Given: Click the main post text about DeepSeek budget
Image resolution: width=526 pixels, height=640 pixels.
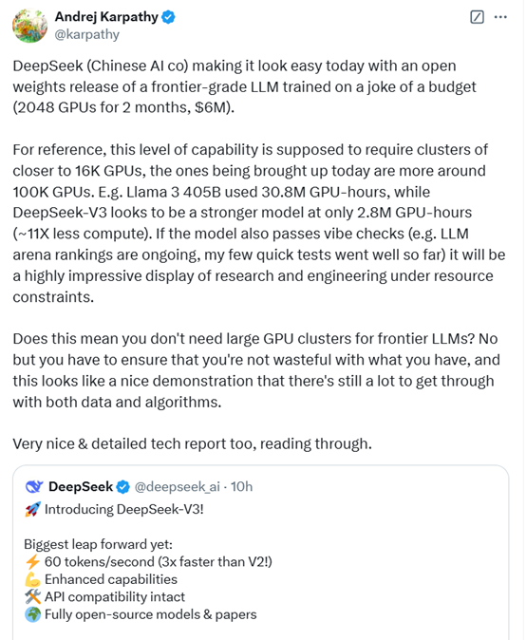Looking at the screenshot, I should [245, 86].
